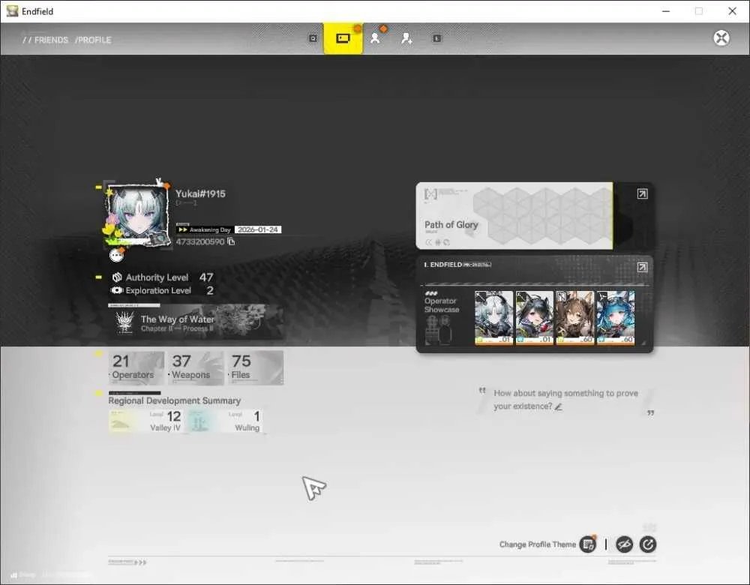
Task: Select the black-haired operator in showcase
Action: [x=534, y=317]
